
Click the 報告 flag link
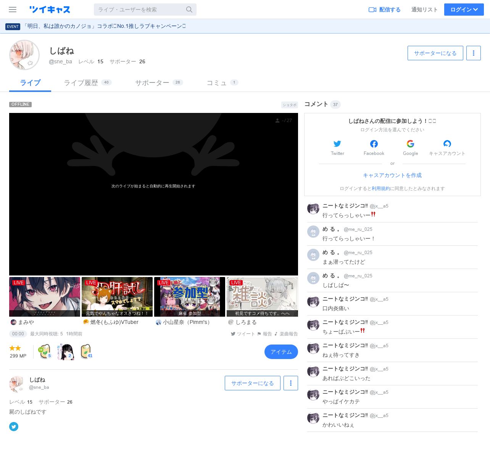pyautogui.click(x=264, y=334)
